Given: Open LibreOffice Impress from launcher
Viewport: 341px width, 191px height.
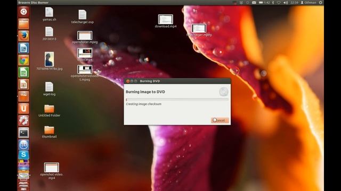Looking at the screenshot, I should (23, 84).
